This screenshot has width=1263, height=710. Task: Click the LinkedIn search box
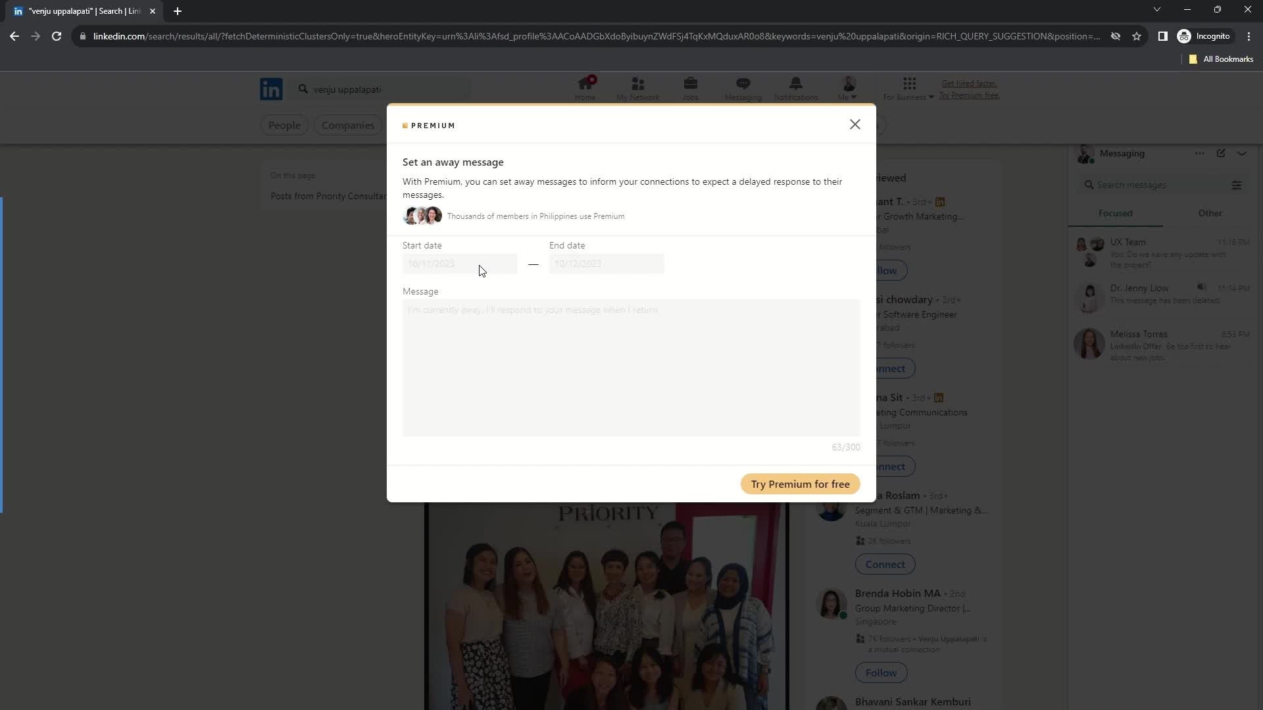[382, 89]
